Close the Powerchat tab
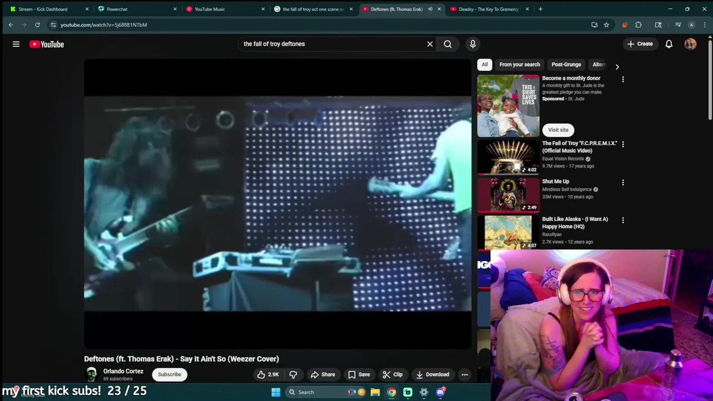The image size is (713, 401). pyautogui.click(x=175, y=9)
